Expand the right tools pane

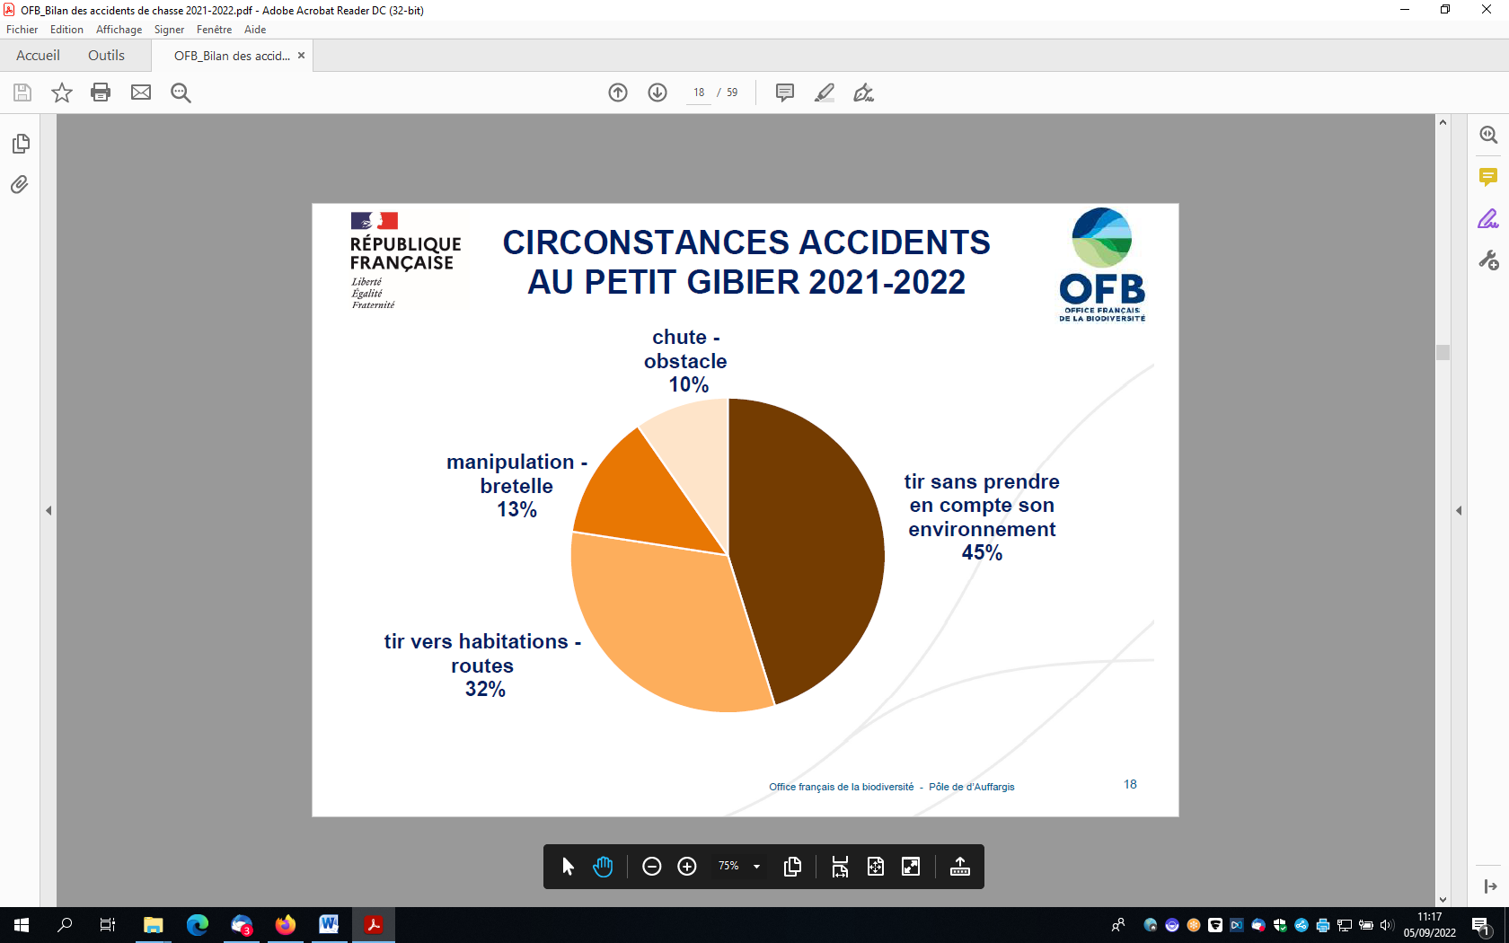tap(1459, 510)
